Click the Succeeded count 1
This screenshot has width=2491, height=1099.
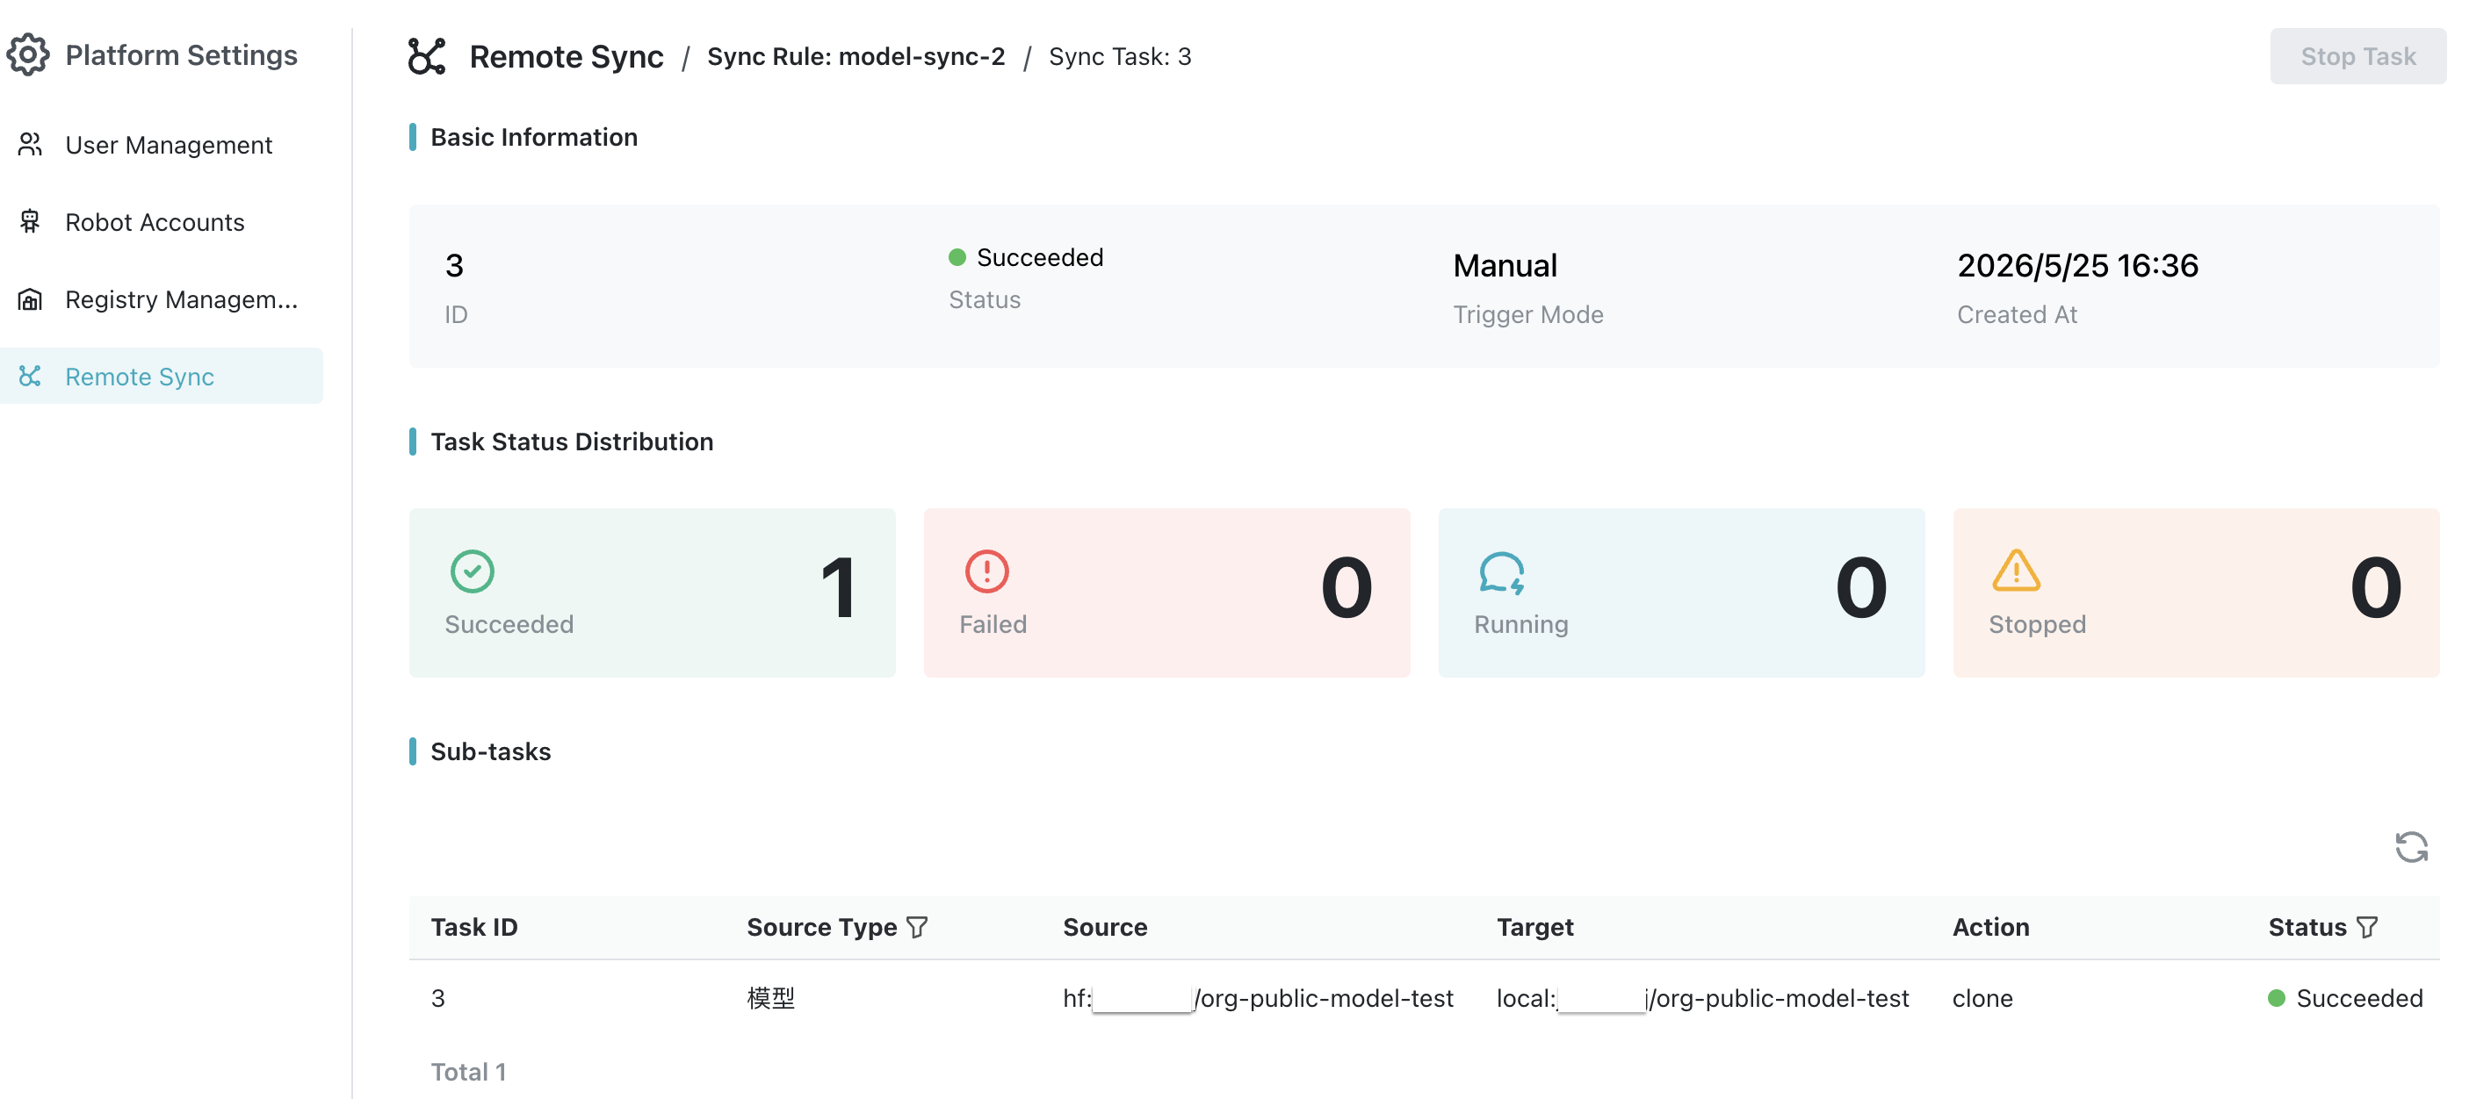[839, 586]
